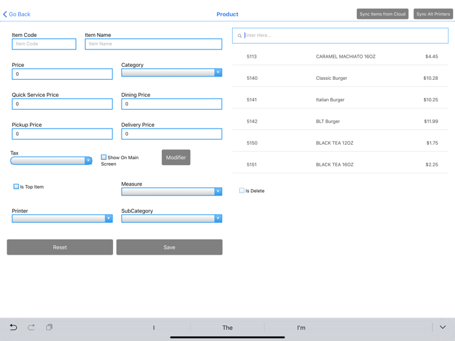Open the SubCategory dropdown
The image size is (455, 341).
pos(172,219)
